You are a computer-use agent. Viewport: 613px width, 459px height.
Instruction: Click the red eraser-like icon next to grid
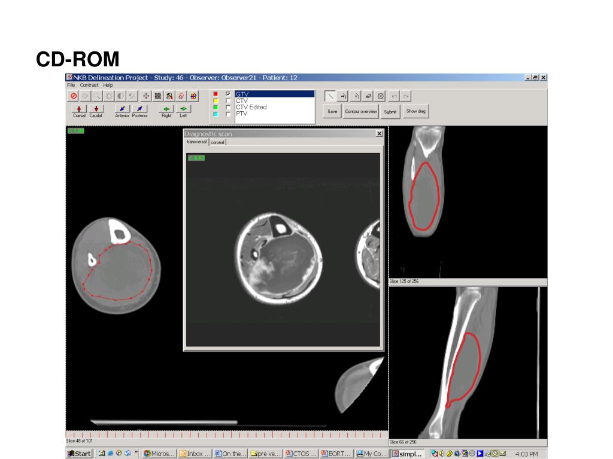181,96
